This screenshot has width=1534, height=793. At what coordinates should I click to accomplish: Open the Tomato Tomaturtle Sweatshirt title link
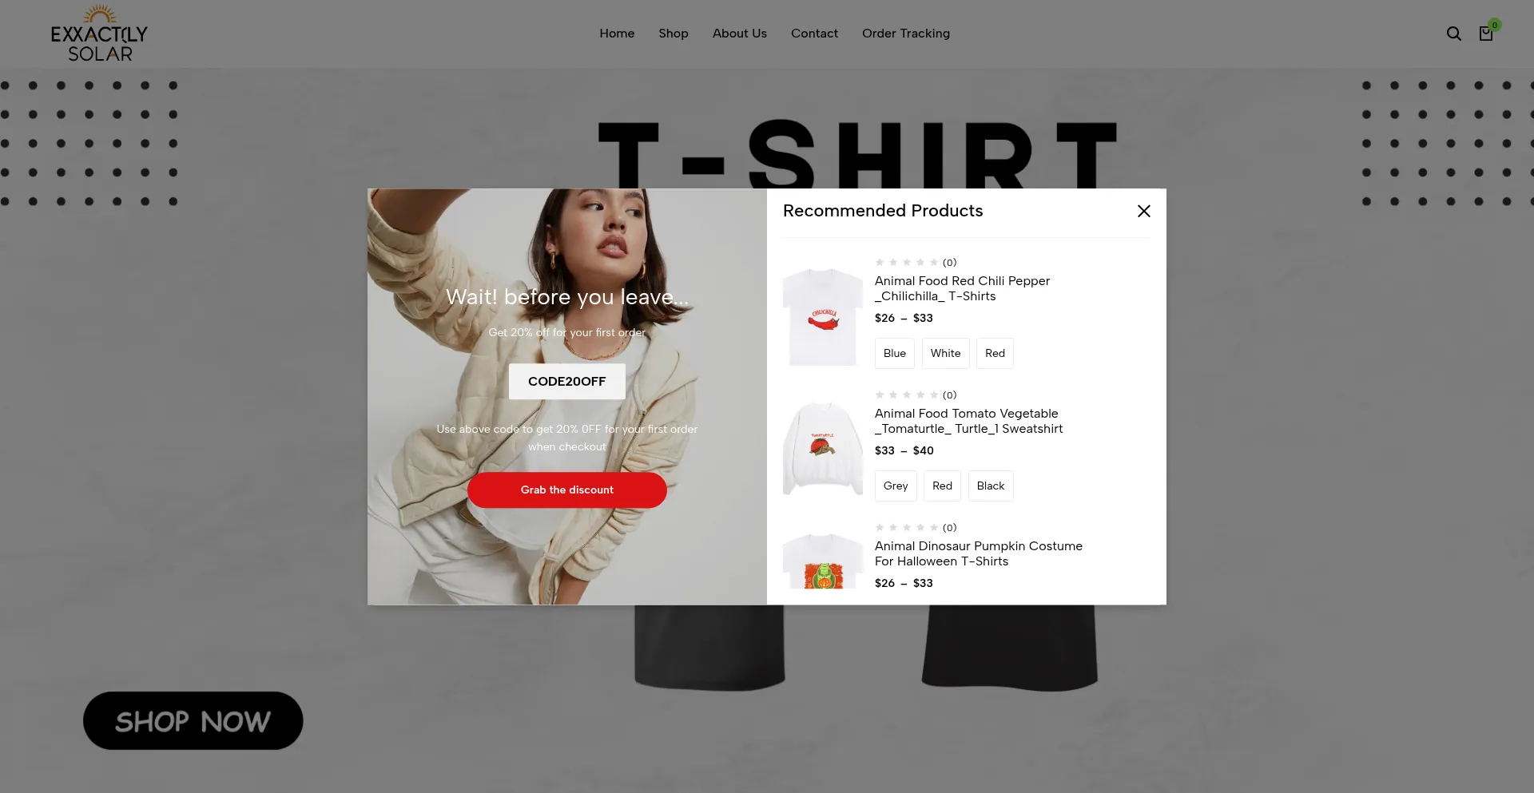coord(968,421)
